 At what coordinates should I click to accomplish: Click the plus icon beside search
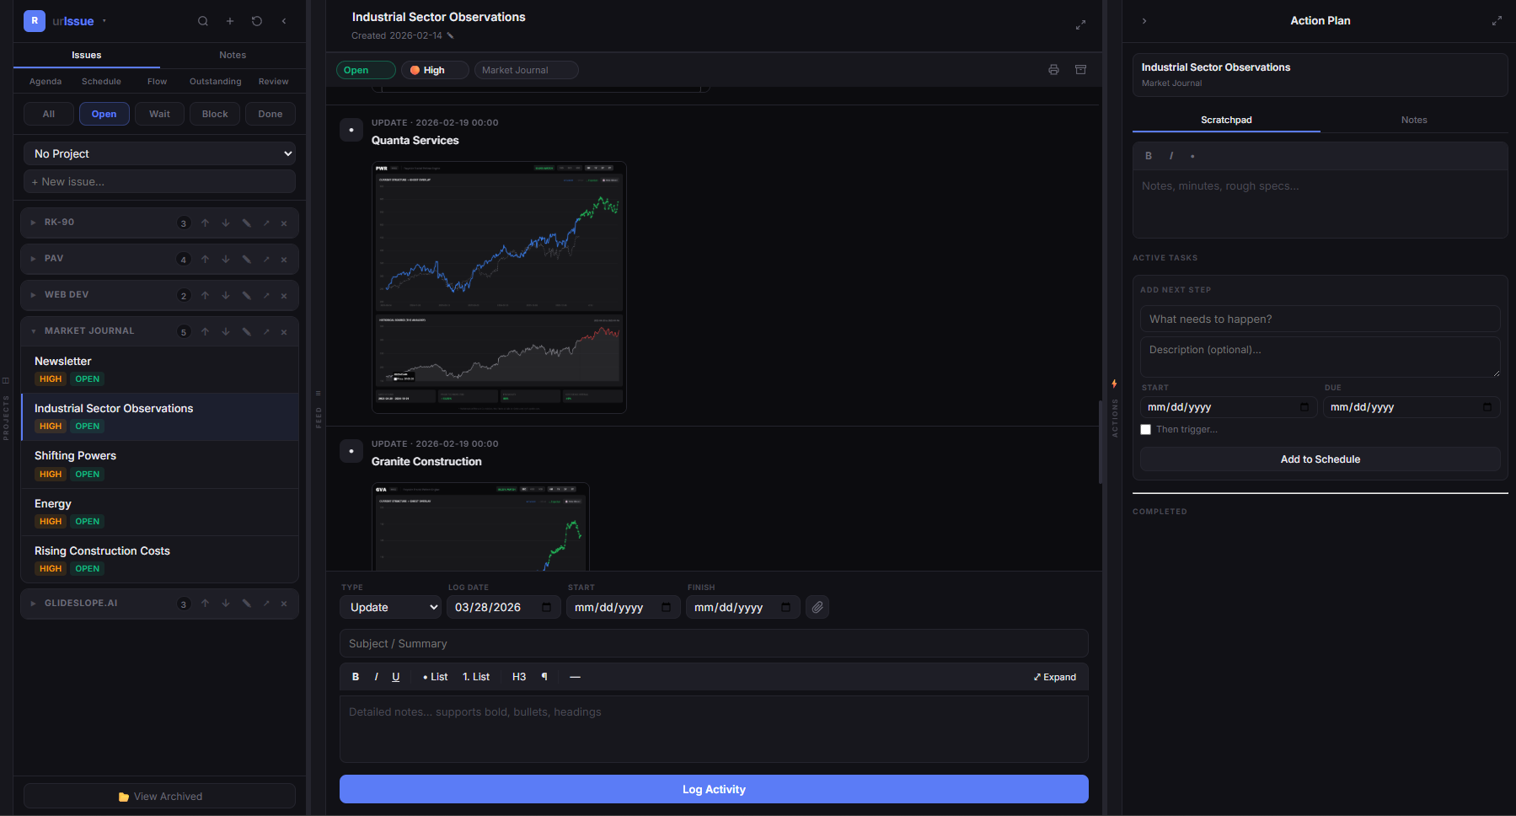229,21
